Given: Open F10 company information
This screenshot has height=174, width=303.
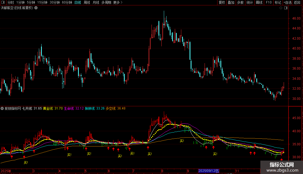Looking at the screenshot, I should click(268, 2).
